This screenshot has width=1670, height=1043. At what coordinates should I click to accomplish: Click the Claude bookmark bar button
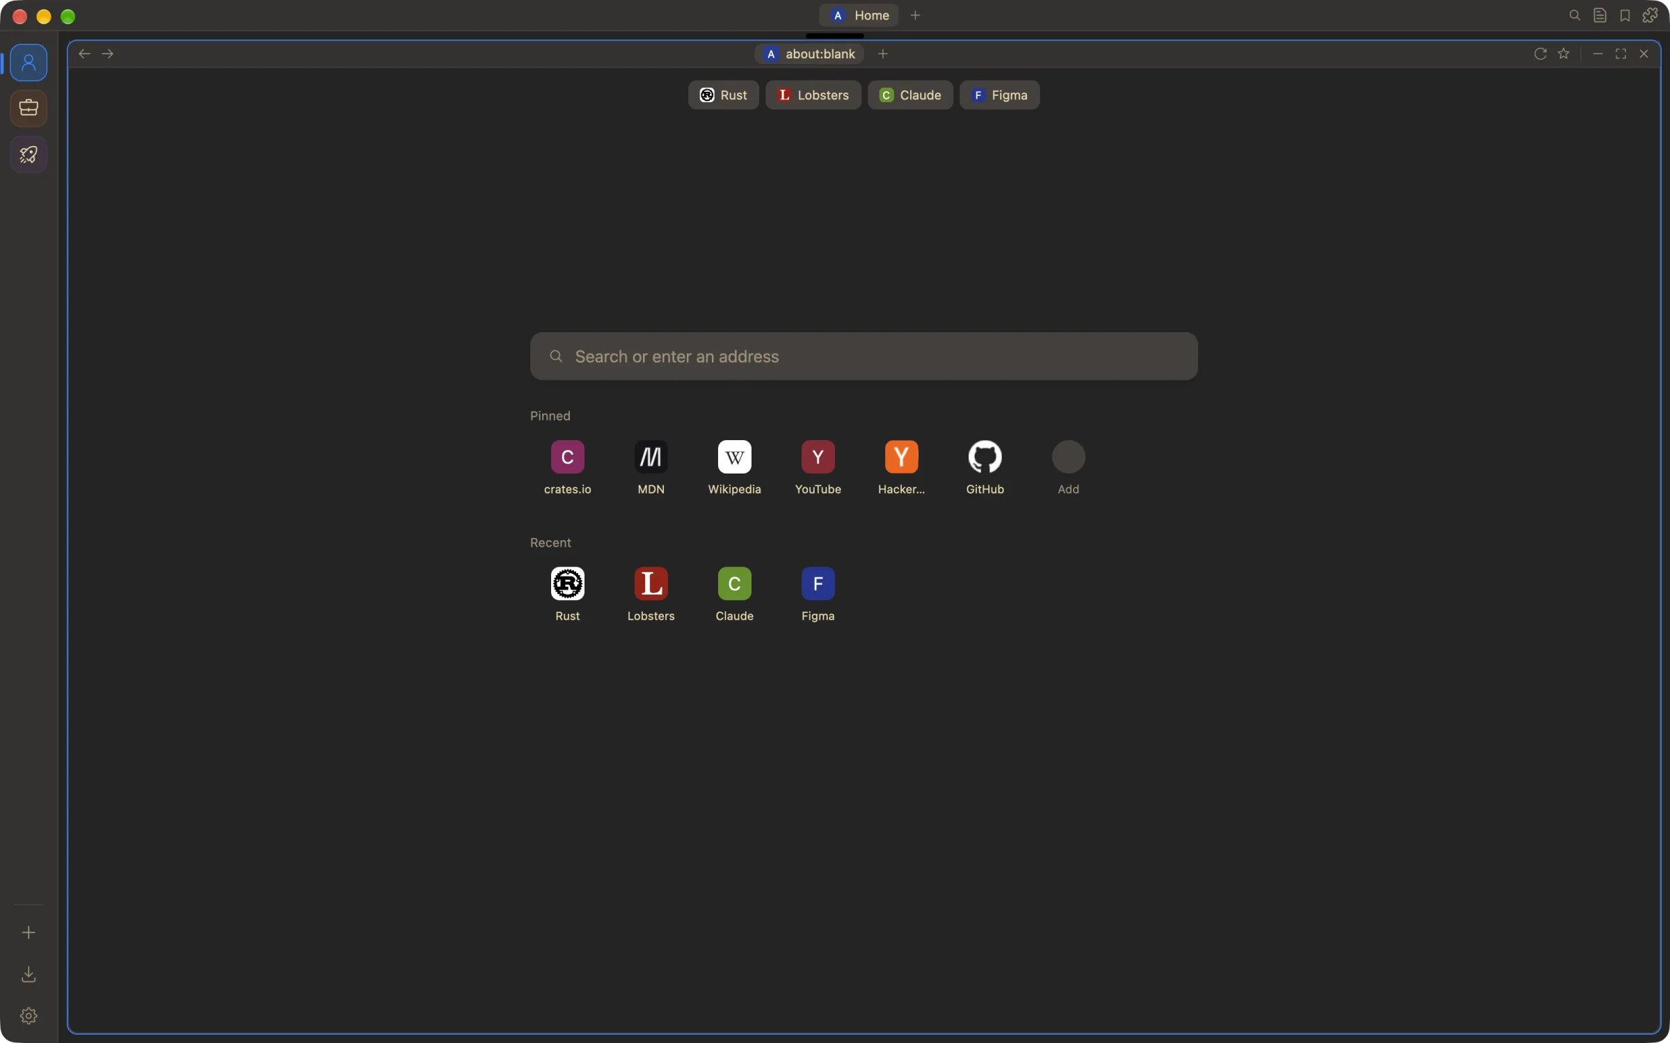pos(909,95)
